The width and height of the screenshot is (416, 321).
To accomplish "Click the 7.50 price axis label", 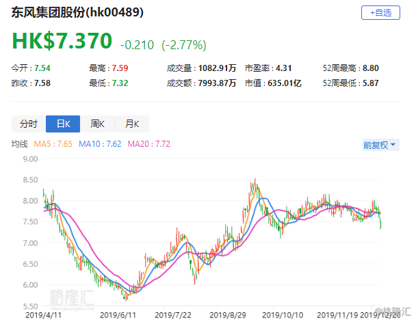I will [x=30, y=222].
